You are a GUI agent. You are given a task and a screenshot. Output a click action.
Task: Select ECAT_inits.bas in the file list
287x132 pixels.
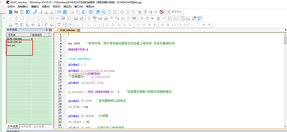14,39
